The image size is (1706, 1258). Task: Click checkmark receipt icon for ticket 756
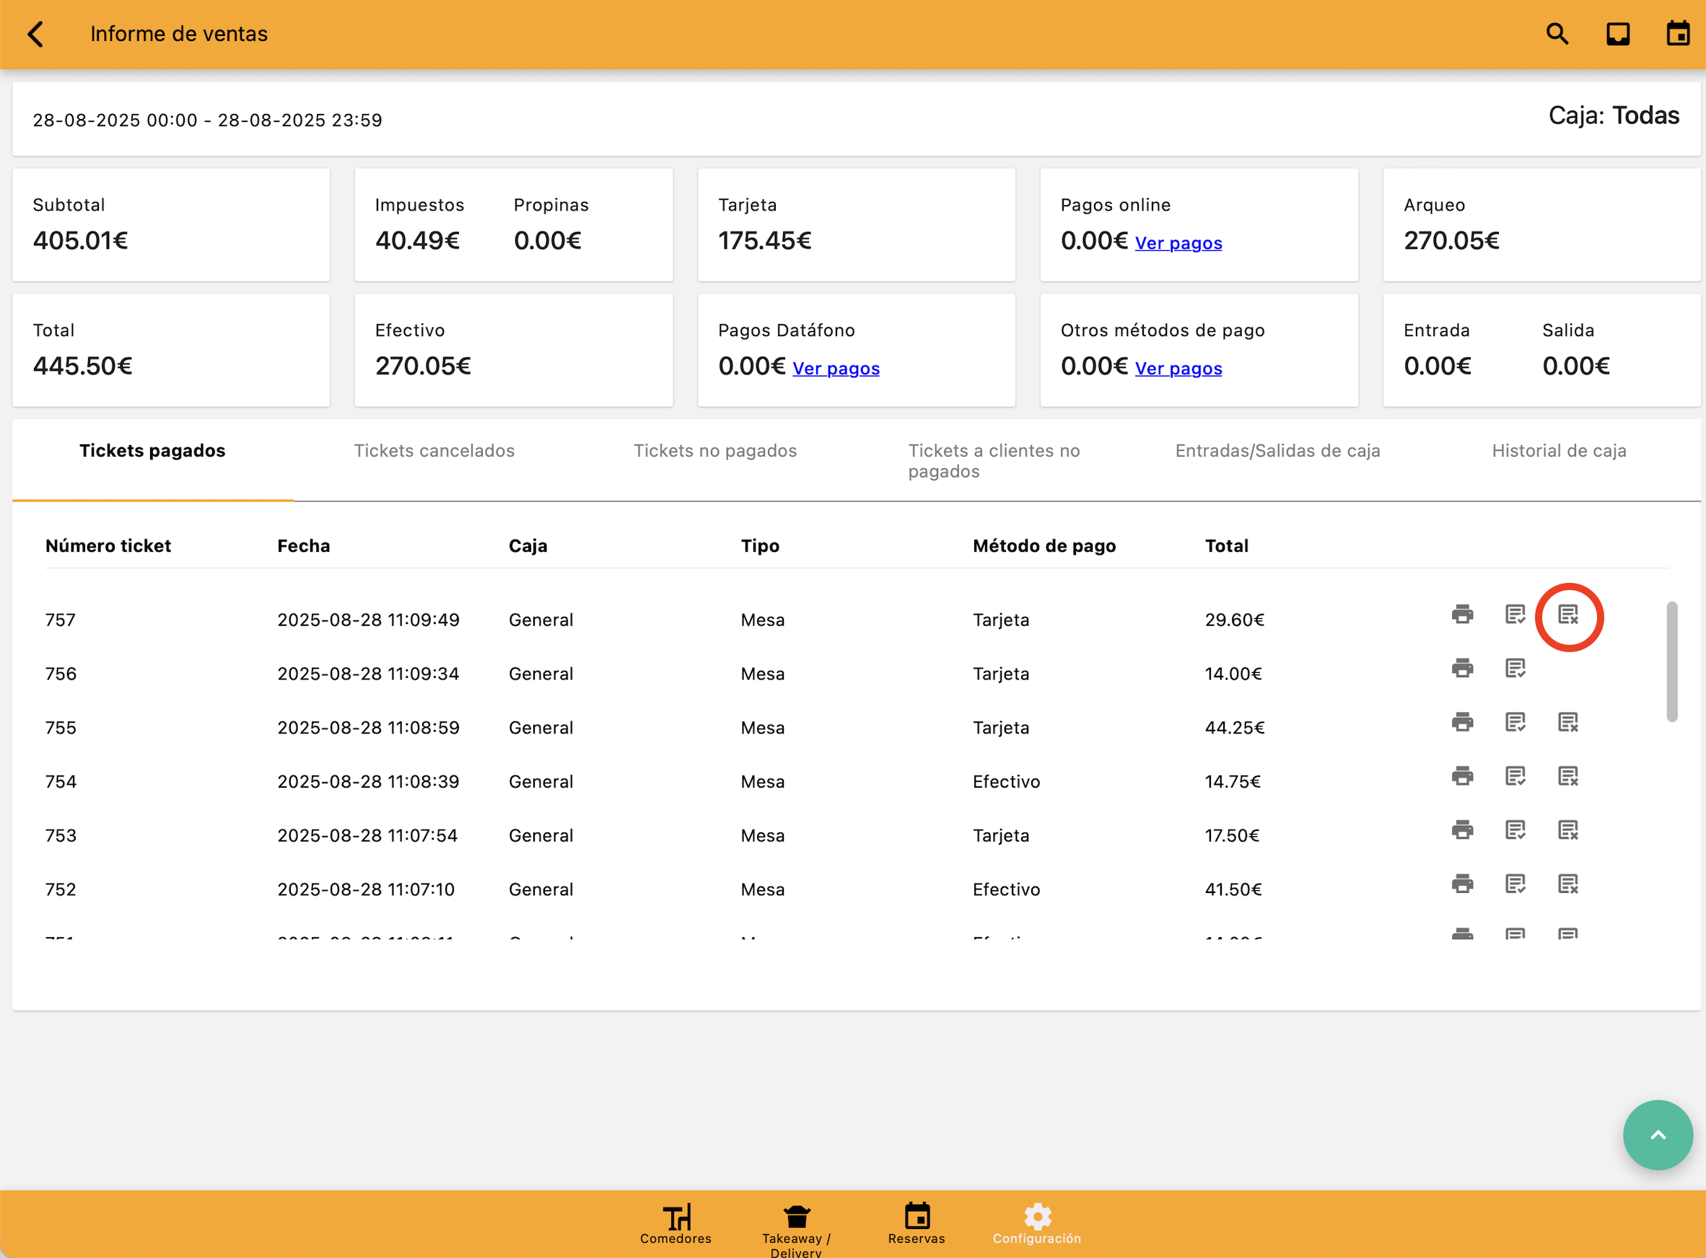(1515, 669)
